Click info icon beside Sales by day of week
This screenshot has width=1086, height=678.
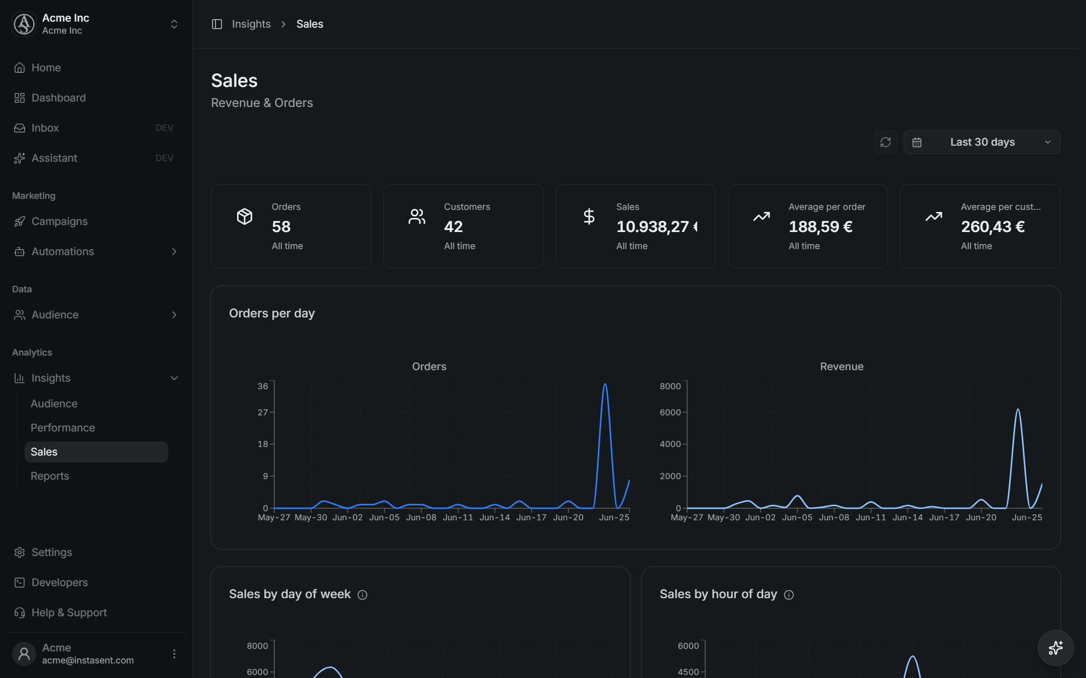point(362,595)
